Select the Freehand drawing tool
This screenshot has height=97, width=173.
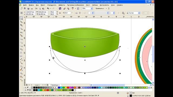[x=21, y=32]
